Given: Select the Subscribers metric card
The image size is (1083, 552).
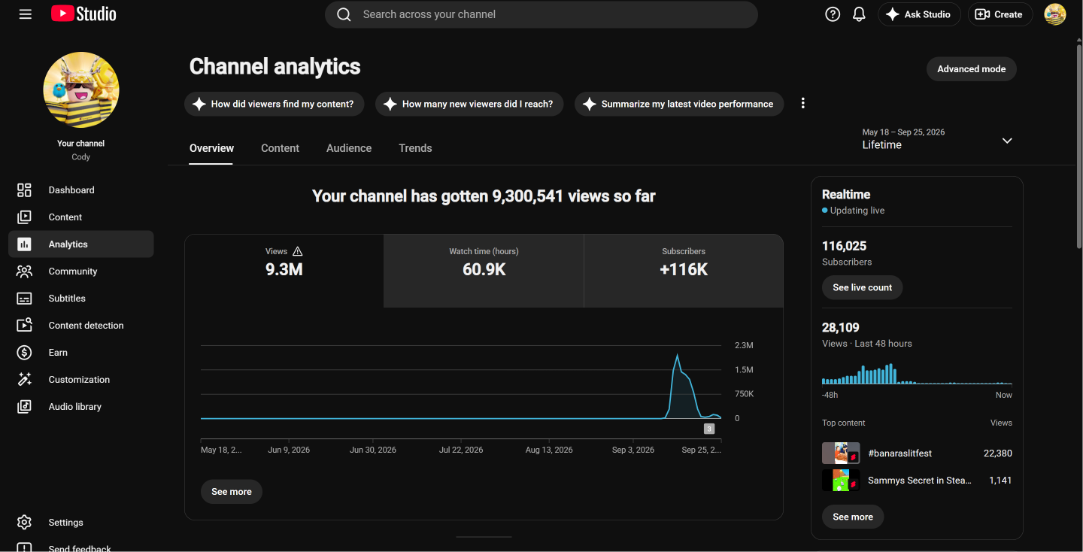Looking at the screenshot, I should coord(684,271).
